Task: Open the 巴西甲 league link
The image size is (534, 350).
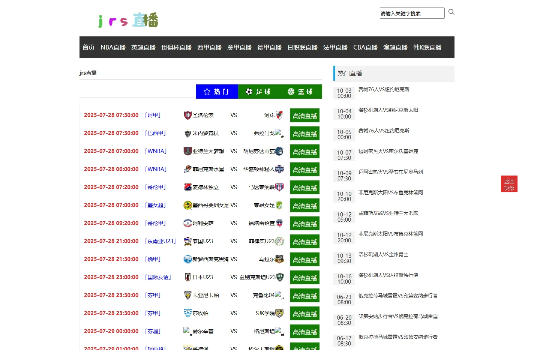Action: 156,133
